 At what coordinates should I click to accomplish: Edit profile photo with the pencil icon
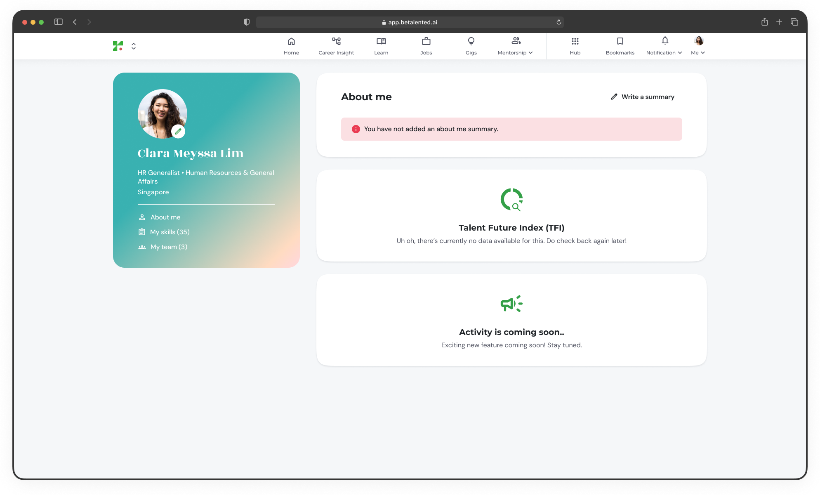pos(178,132)
